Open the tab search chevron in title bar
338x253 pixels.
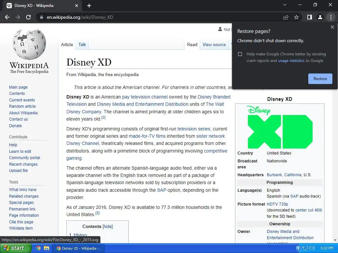pos(285,5)
